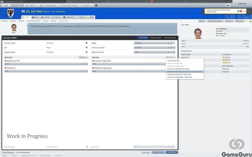The height and width of the screenshot is (157, 252).
Task: Decrease the Signing On Fee with minus stepper
Action: pos(172,52)
